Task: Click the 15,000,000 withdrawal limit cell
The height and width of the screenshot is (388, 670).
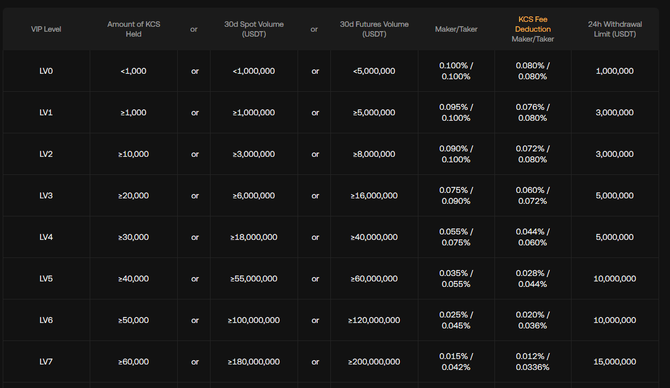Action: [615, 362]
